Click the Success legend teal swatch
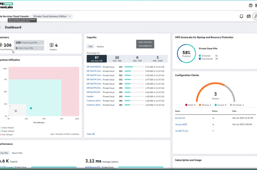The image size is (257, 170). (x=215, y=105)
